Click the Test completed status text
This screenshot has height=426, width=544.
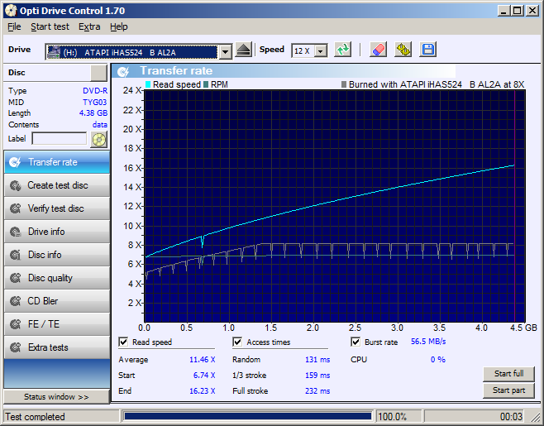click(x=35, y=417)
